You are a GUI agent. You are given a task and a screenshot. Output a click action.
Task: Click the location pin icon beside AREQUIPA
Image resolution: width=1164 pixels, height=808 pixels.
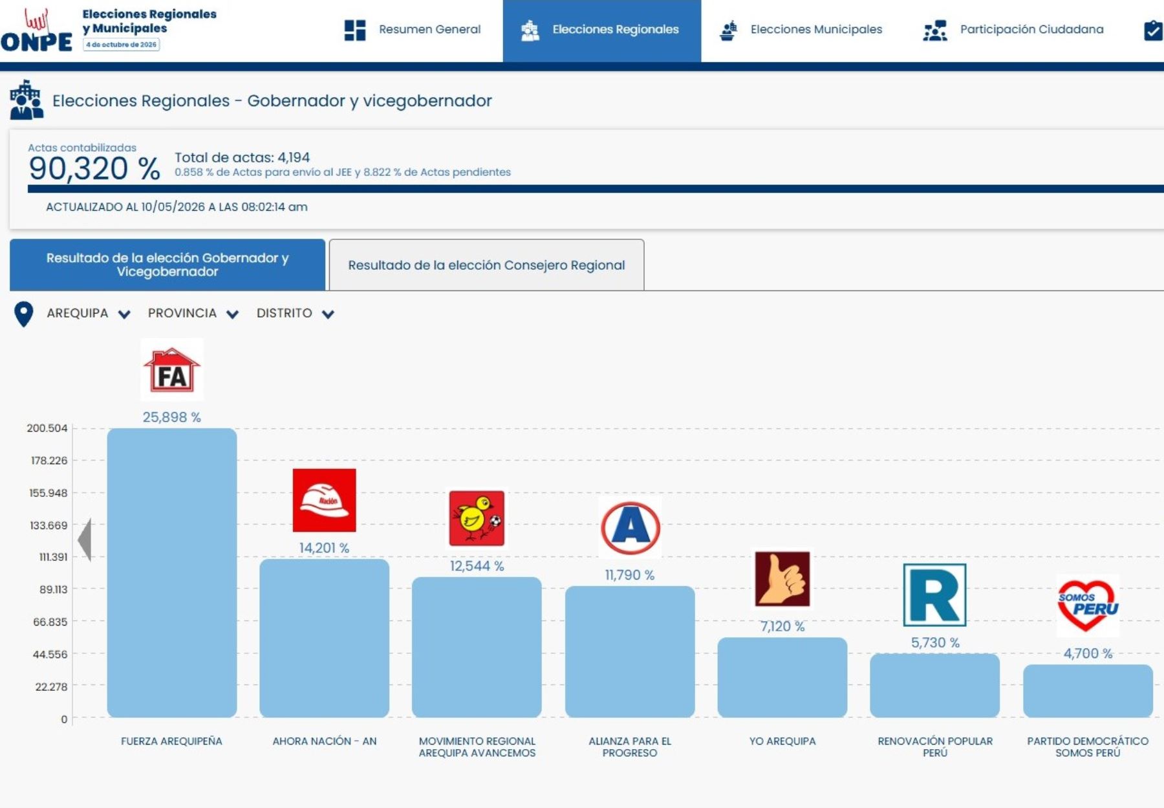click(x=24, y=314)
